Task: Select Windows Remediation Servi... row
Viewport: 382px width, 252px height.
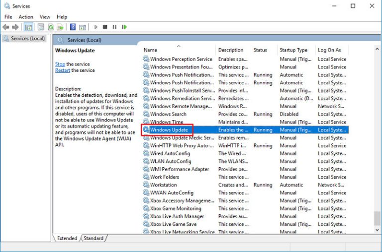Action: point(245,98)
